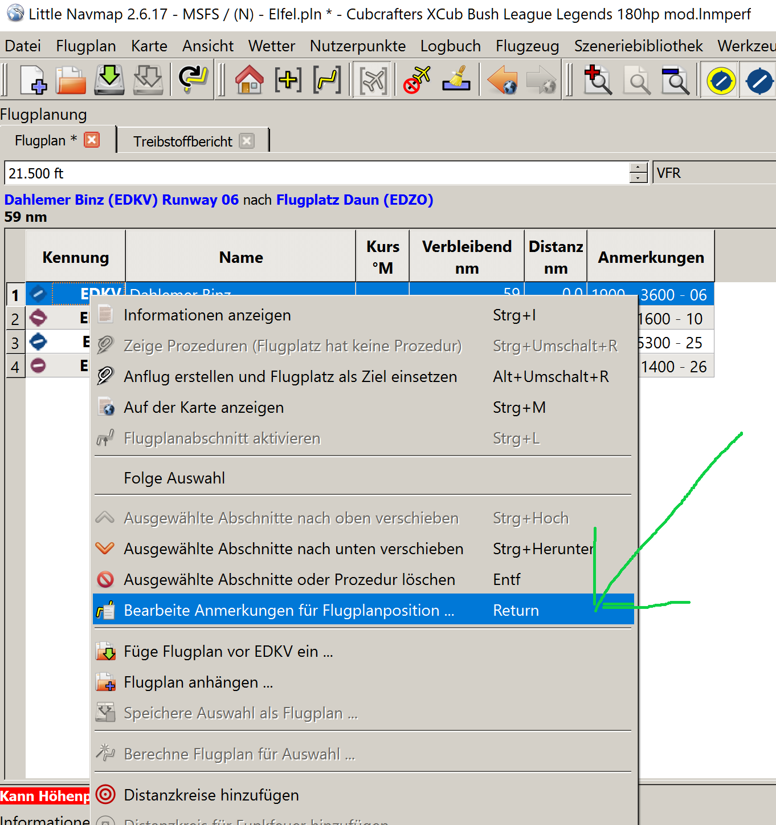
Task: Choose Flugplan anhängen entry
Action: click(364, 682)
